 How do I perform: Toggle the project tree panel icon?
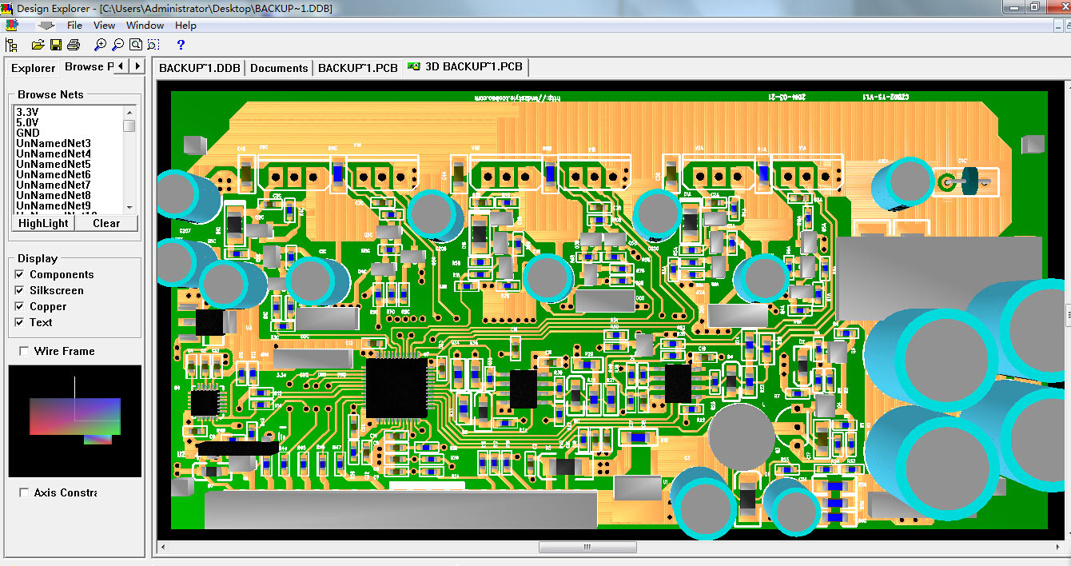[11, 45]
